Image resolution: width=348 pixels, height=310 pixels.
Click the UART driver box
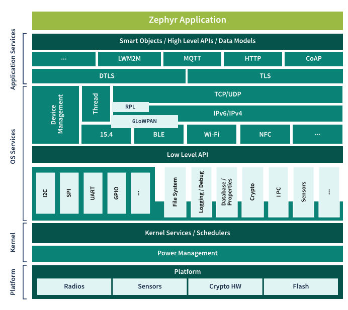93,193
